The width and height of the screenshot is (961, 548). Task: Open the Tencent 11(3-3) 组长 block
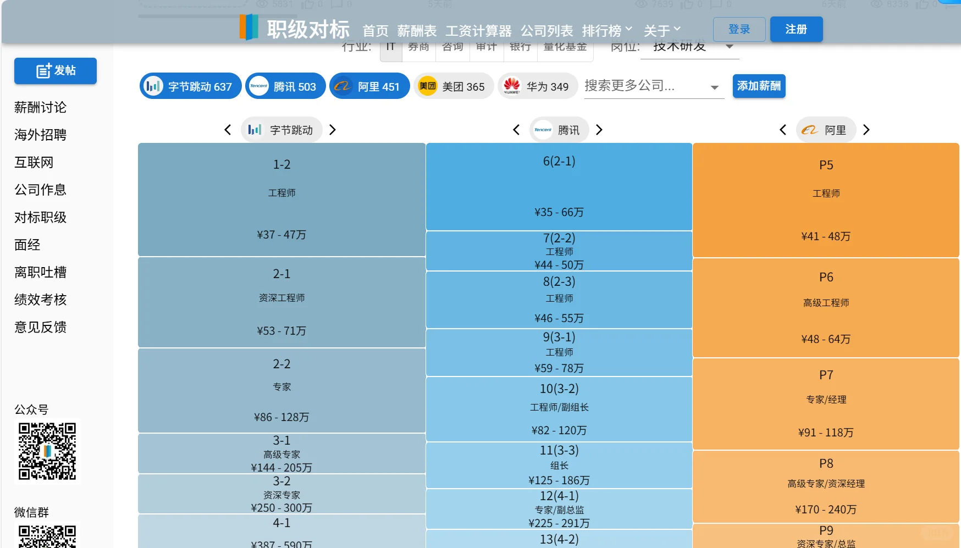coord(559,465)
